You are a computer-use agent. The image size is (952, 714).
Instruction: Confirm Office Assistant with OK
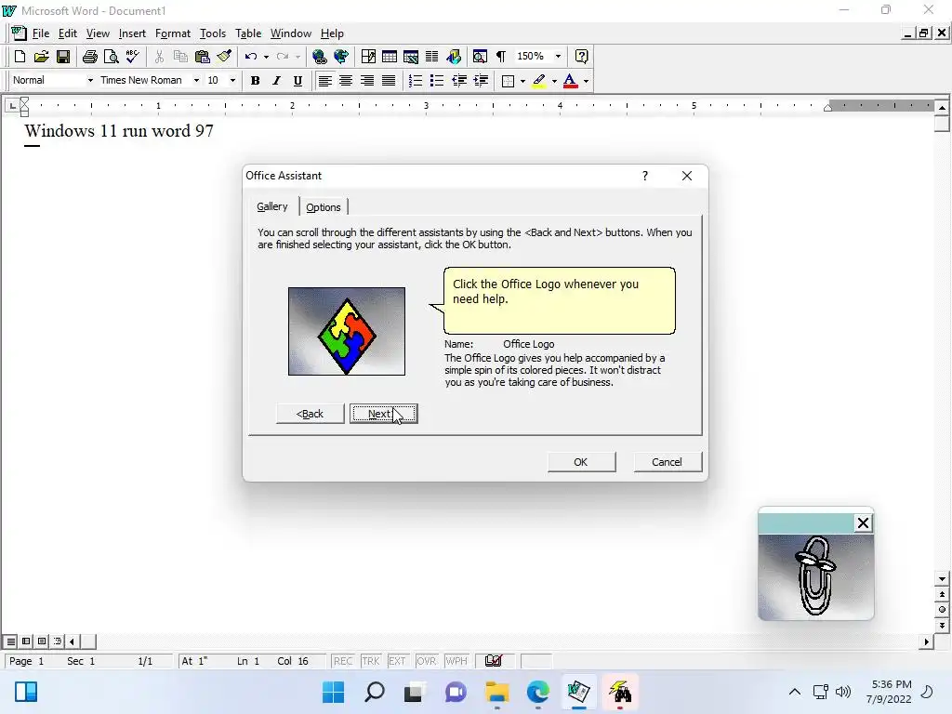[581, 462]
